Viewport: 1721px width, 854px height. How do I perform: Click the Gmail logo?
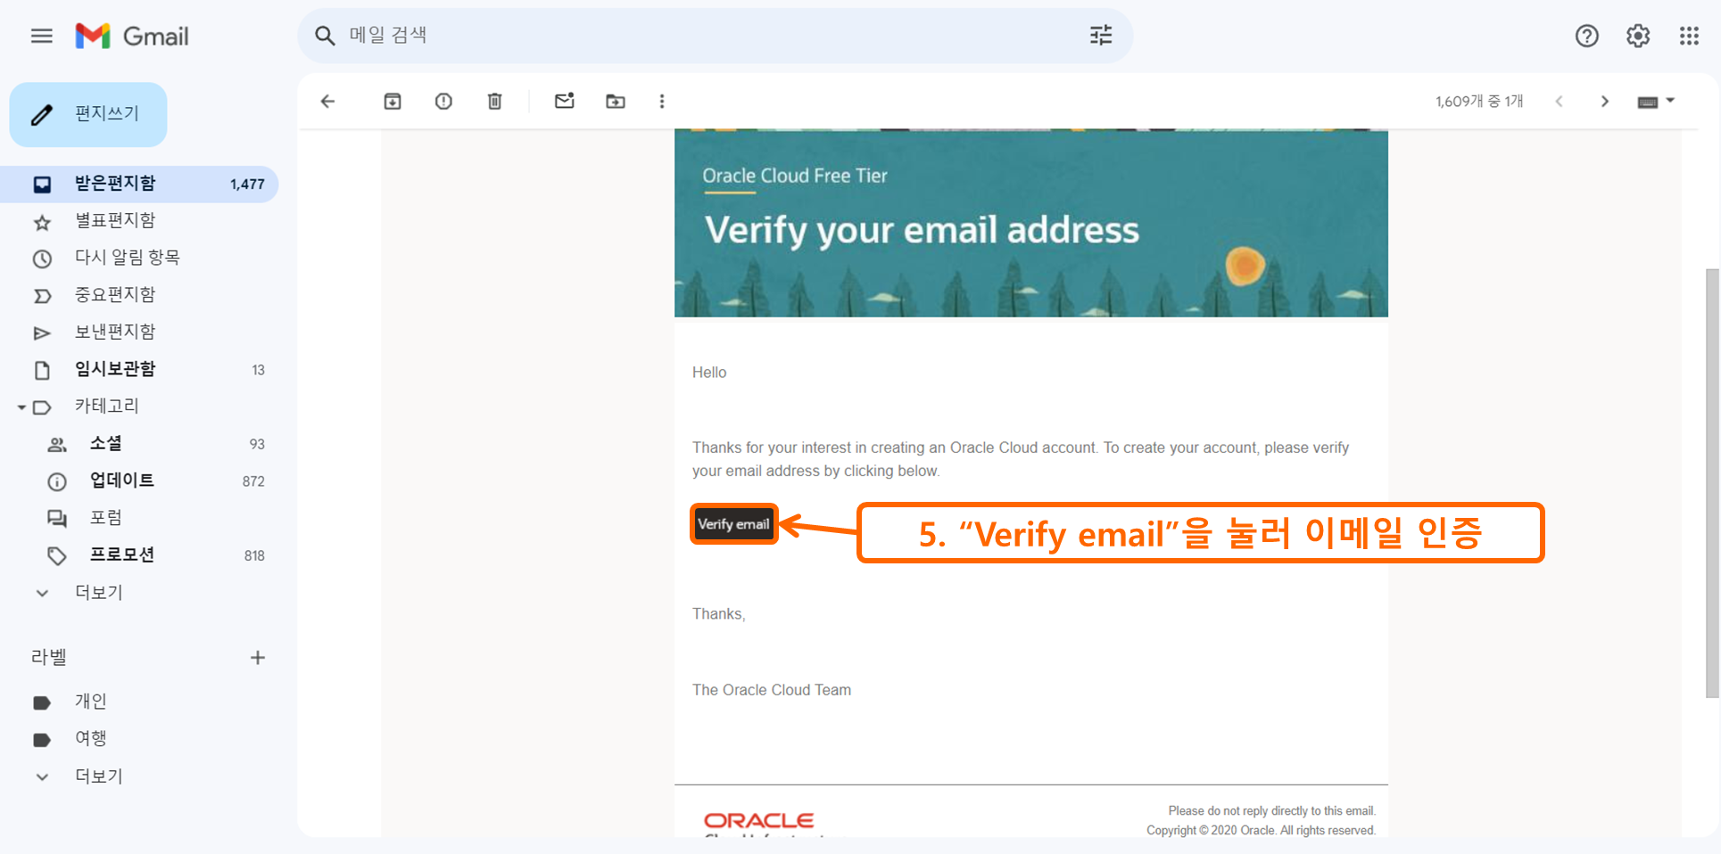(x=132, y=36)
